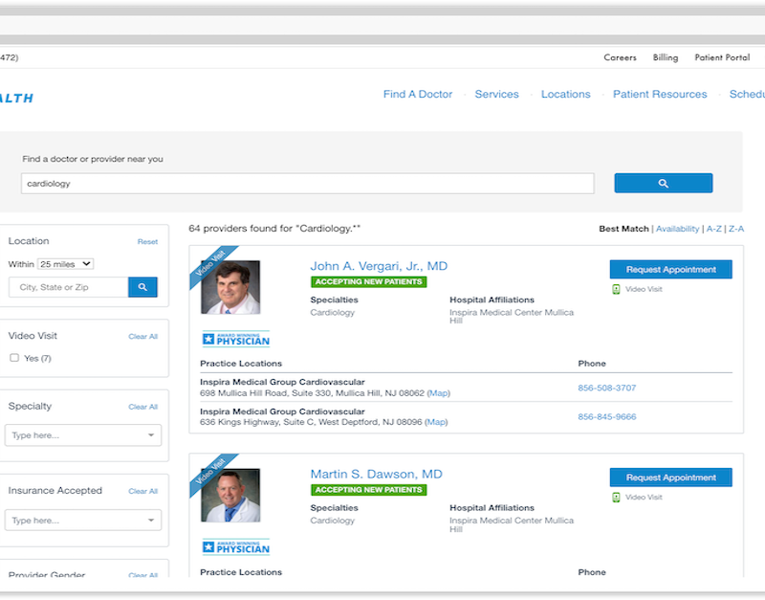Open the Patient Resources menu

(x=660, y=95)
